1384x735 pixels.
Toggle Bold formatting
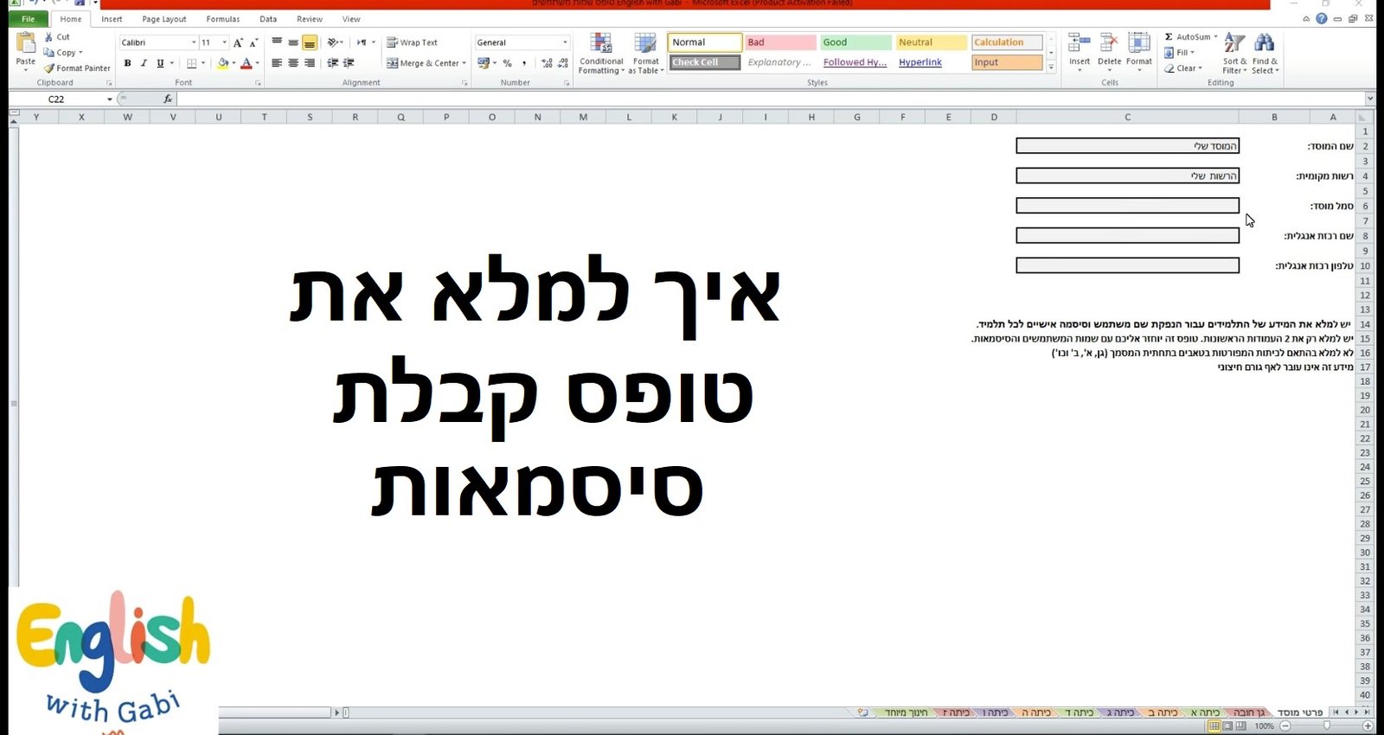(x=128, y=63)
